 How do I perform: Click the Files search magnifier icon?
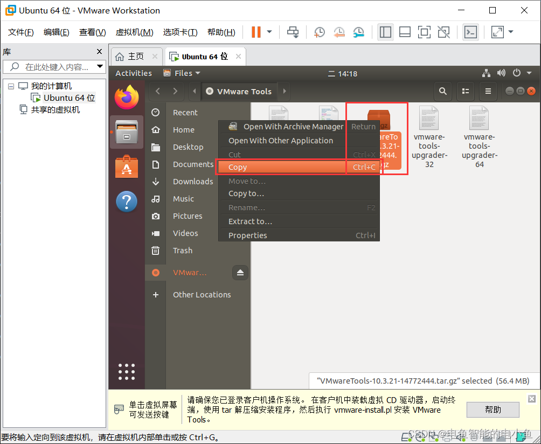click(443, 91)
